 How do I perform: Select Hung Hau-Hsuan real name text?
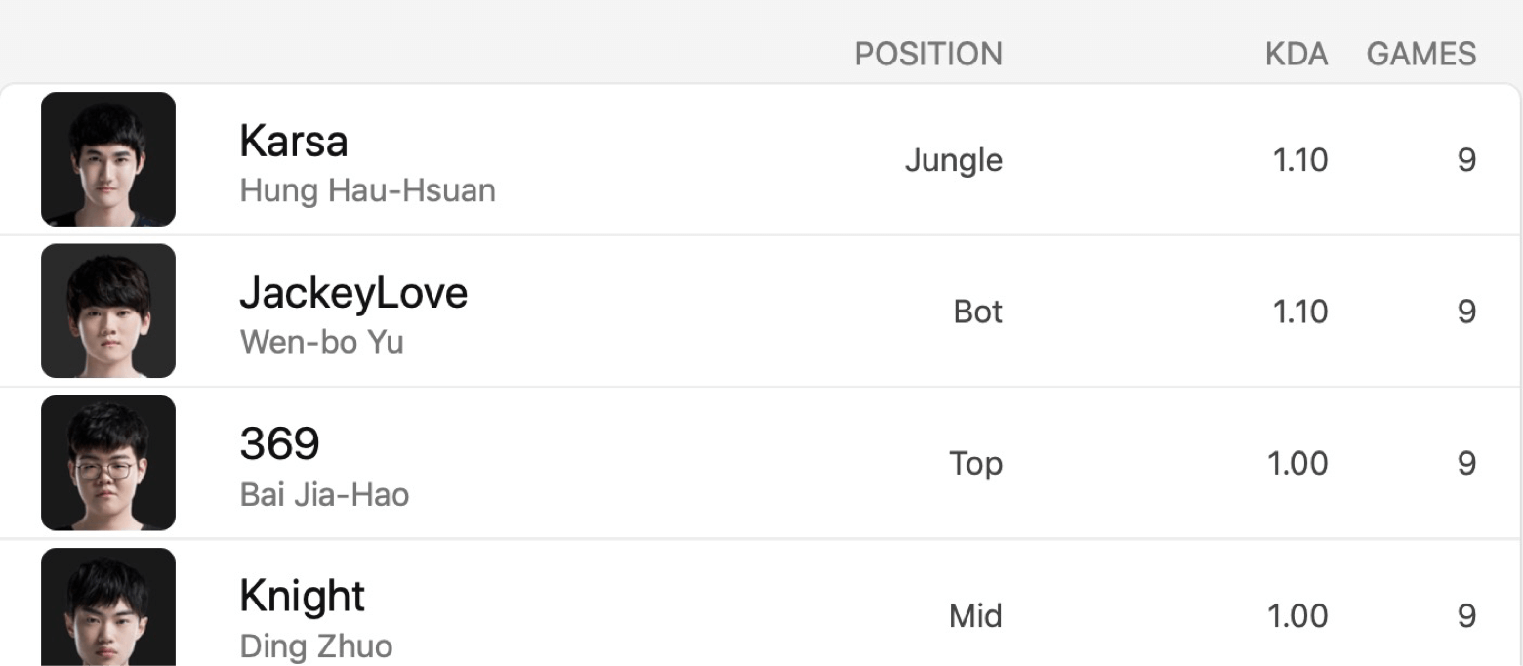367,190
